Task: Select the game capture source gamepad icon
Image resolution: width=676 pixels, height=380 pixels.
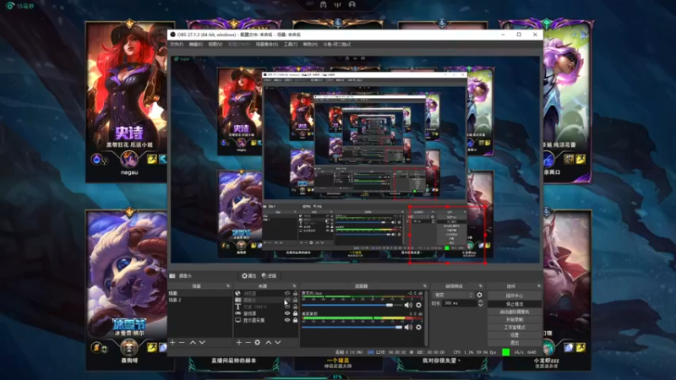Action: pyautogui.click(x=237, y=313)
